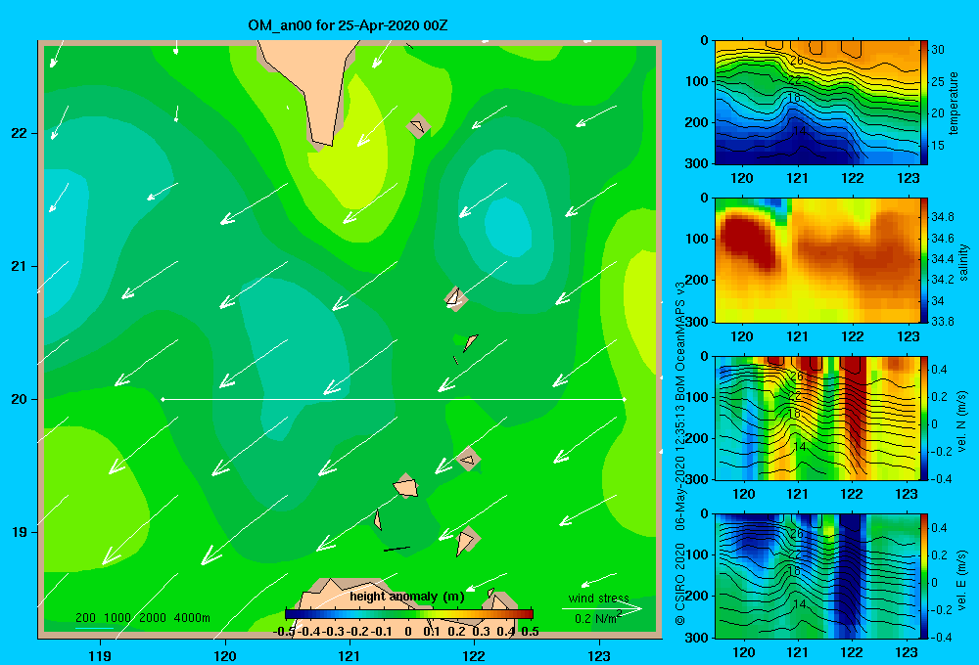
Task: Click the 0.4 tick on vel. N scale
Action: click(x=940, y=370)
